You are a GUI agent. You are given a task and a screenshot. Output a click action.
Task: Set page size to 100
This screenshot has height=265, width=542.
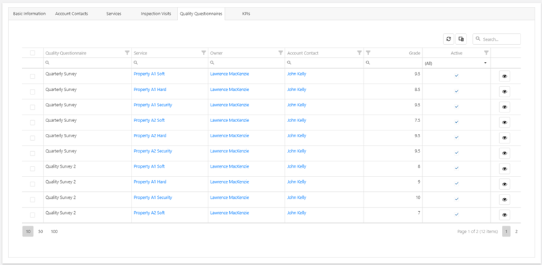(x=54, y=232)
